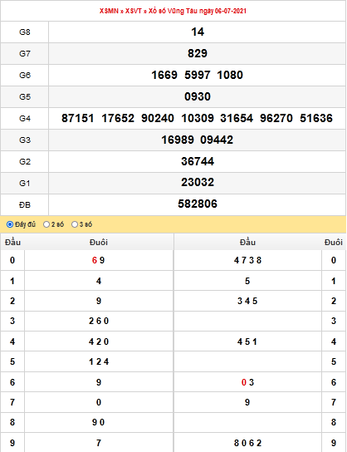Open the XSVT link in the title
The width and height of the screenshot is (347, 452).
(134, 11)
